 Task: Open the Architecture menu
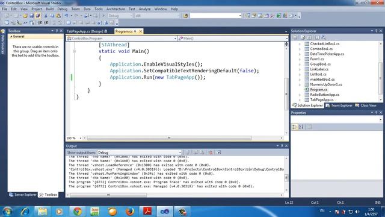tap(115, 9)
